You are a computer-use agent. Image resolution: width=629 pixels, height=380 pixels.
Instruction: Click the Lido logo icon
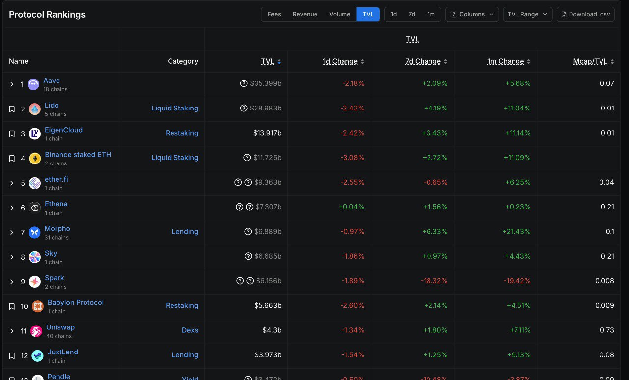tap(35, 109)
